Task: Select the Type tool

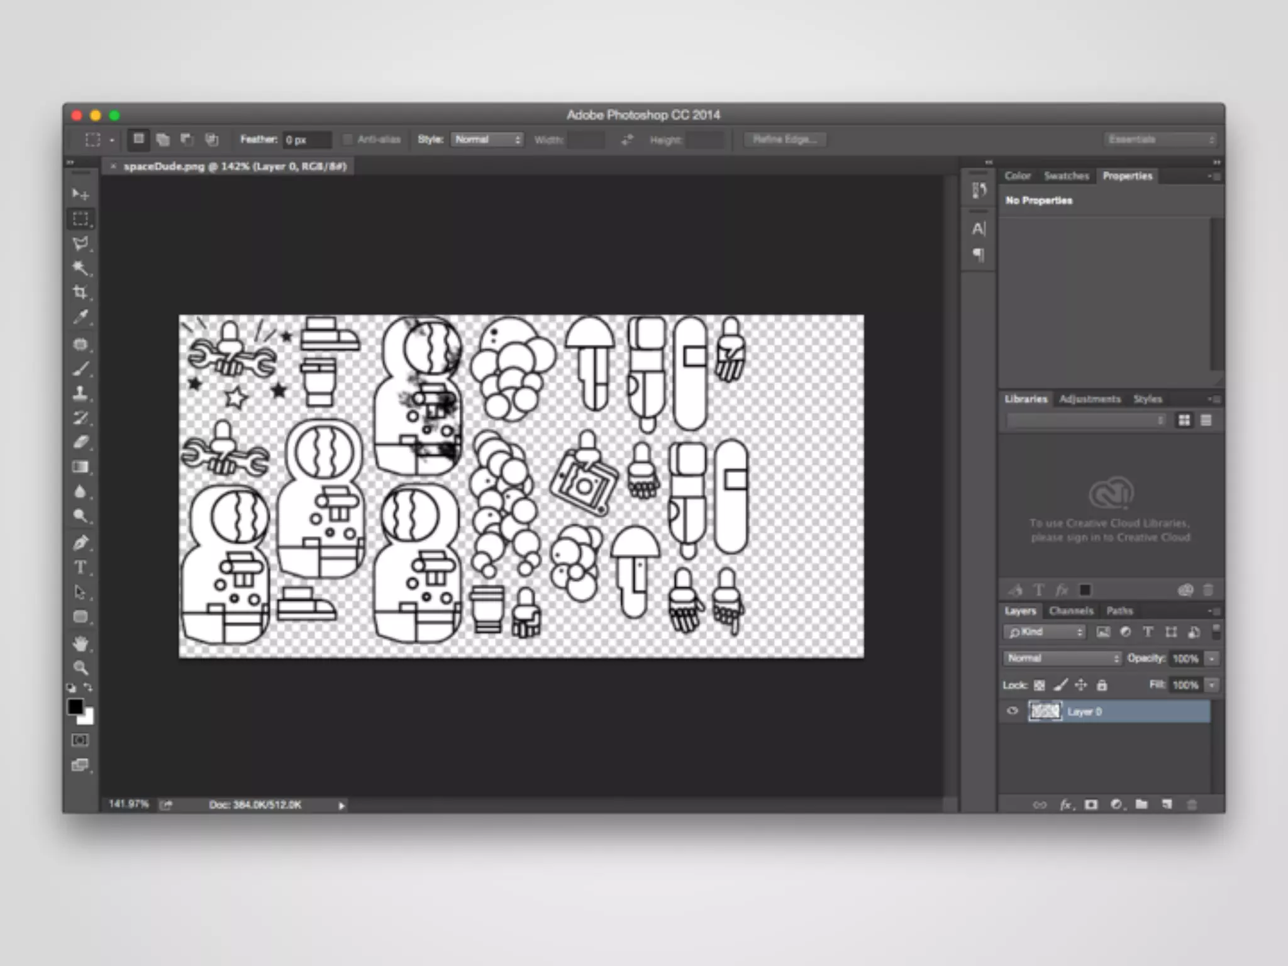Action: coord(80,567)
